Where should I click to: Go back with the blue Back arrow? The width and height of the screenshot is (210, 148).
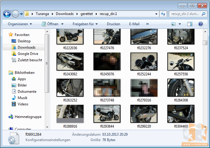[7, 14]
